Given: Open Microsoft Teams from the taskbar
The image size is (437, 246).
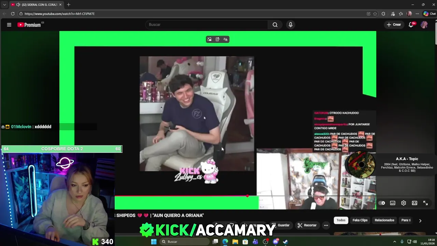Looking at the screenshot, I should point(255,242).
